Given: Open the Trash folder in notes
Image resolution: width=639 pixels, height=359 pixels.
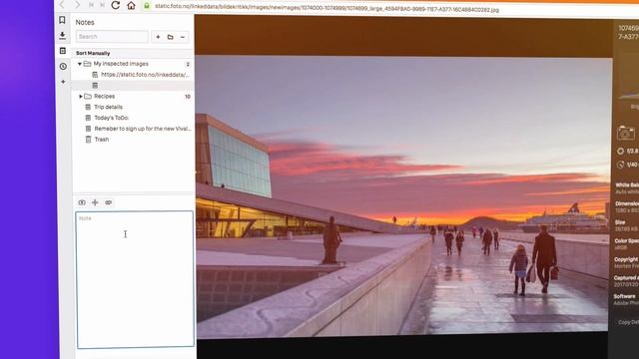Looking at the screenshot, I should coord(102,140).
